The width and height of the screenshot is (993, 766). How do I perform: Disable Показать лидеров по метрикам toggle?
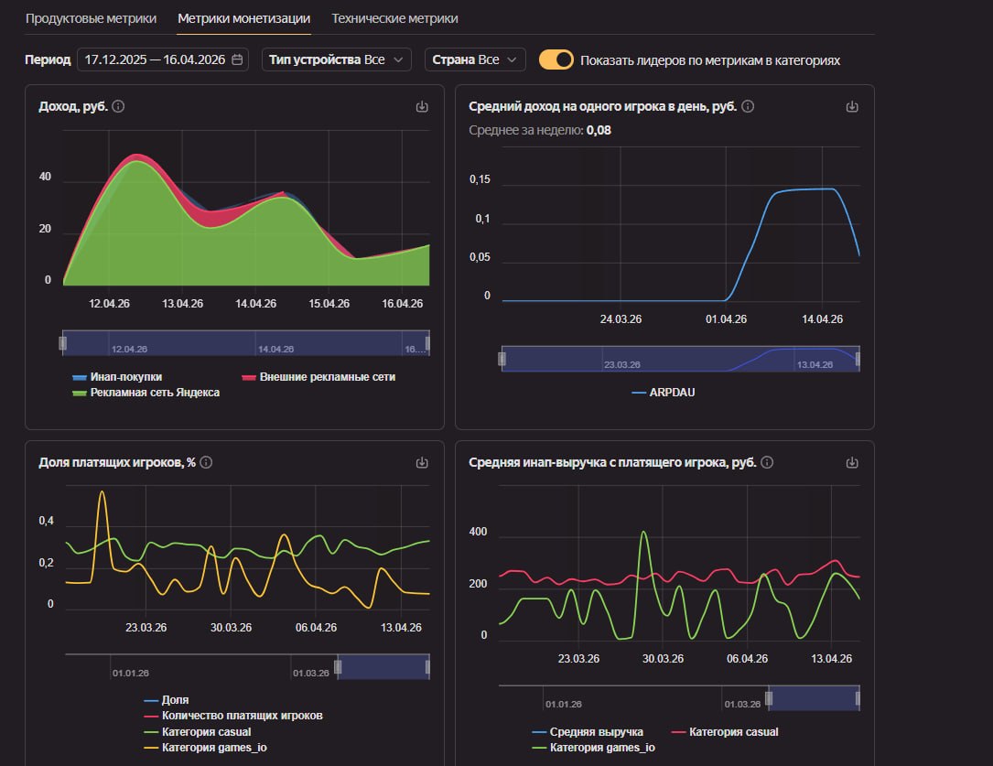coord(556,59)
